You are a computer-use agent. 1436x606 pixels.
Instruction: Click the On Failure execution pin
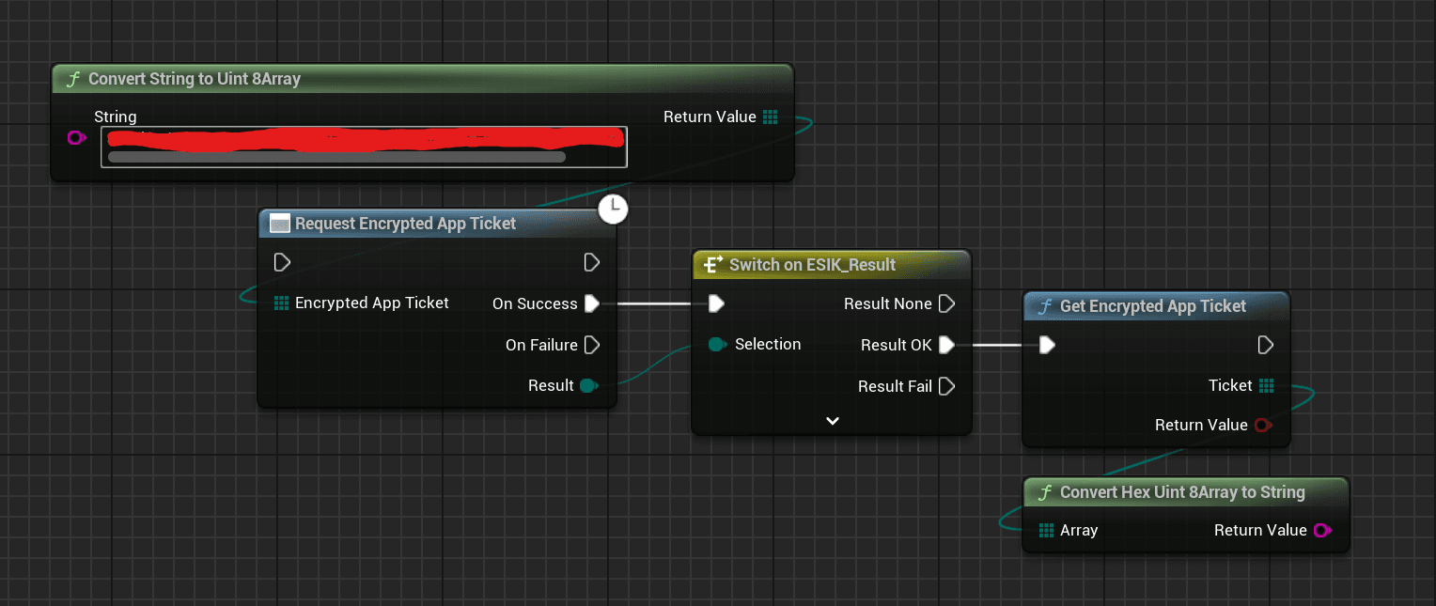[x=592, y=345]
